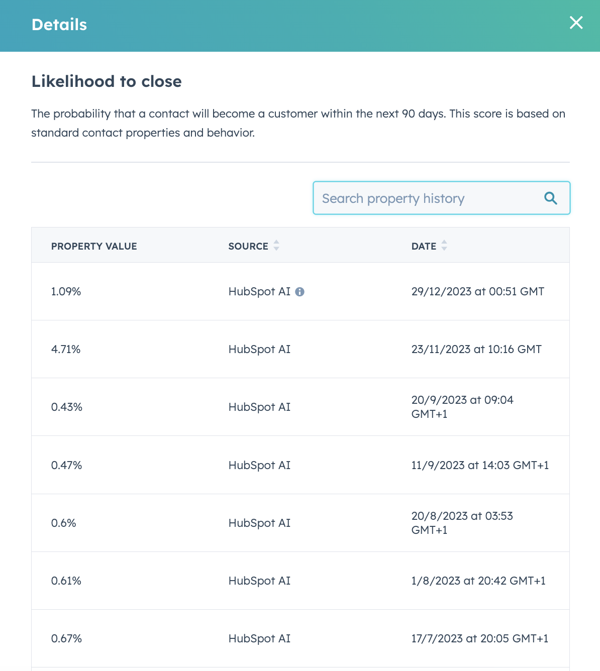Focus the Search property history field
The image size is (600, 671).
441,198
